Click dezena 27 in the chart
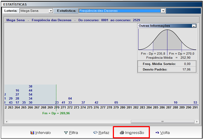Screen dimensions: 204x140 (17, 95)
